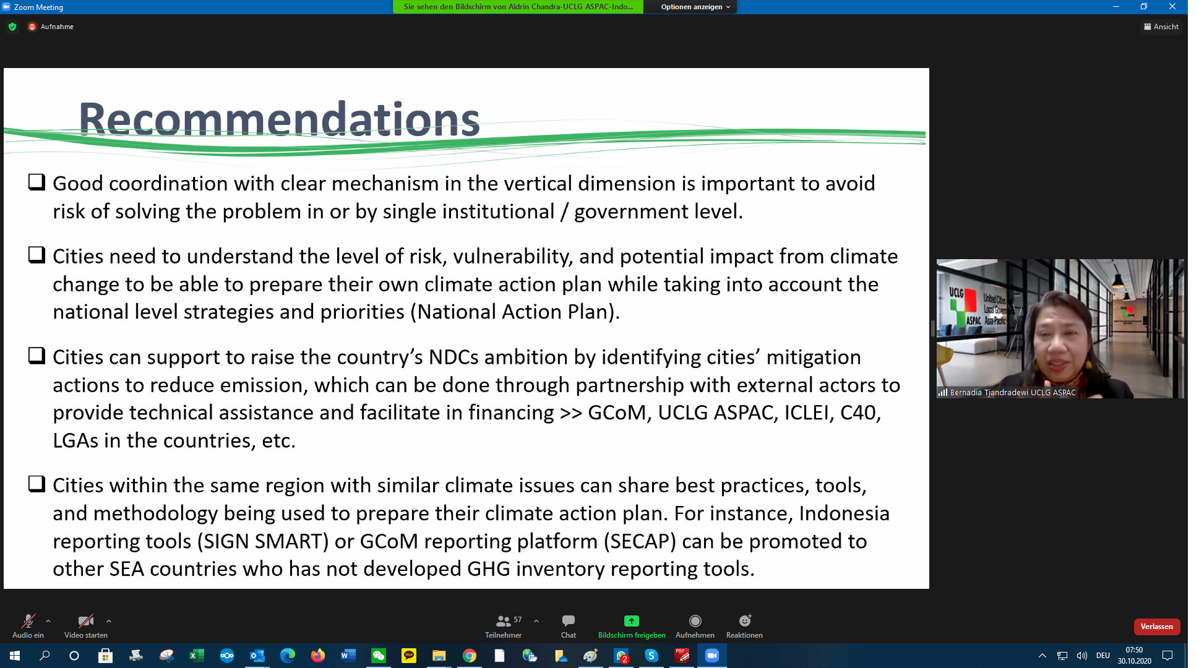Click the red Verlassen button

pos(1156,627)
